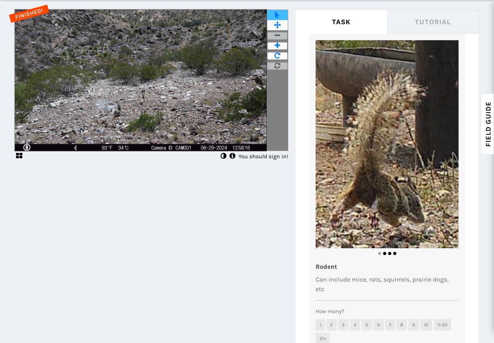This screenshot has height=343, width=494.
Task: Toggle inverted image colors icon
Action: 223,156
